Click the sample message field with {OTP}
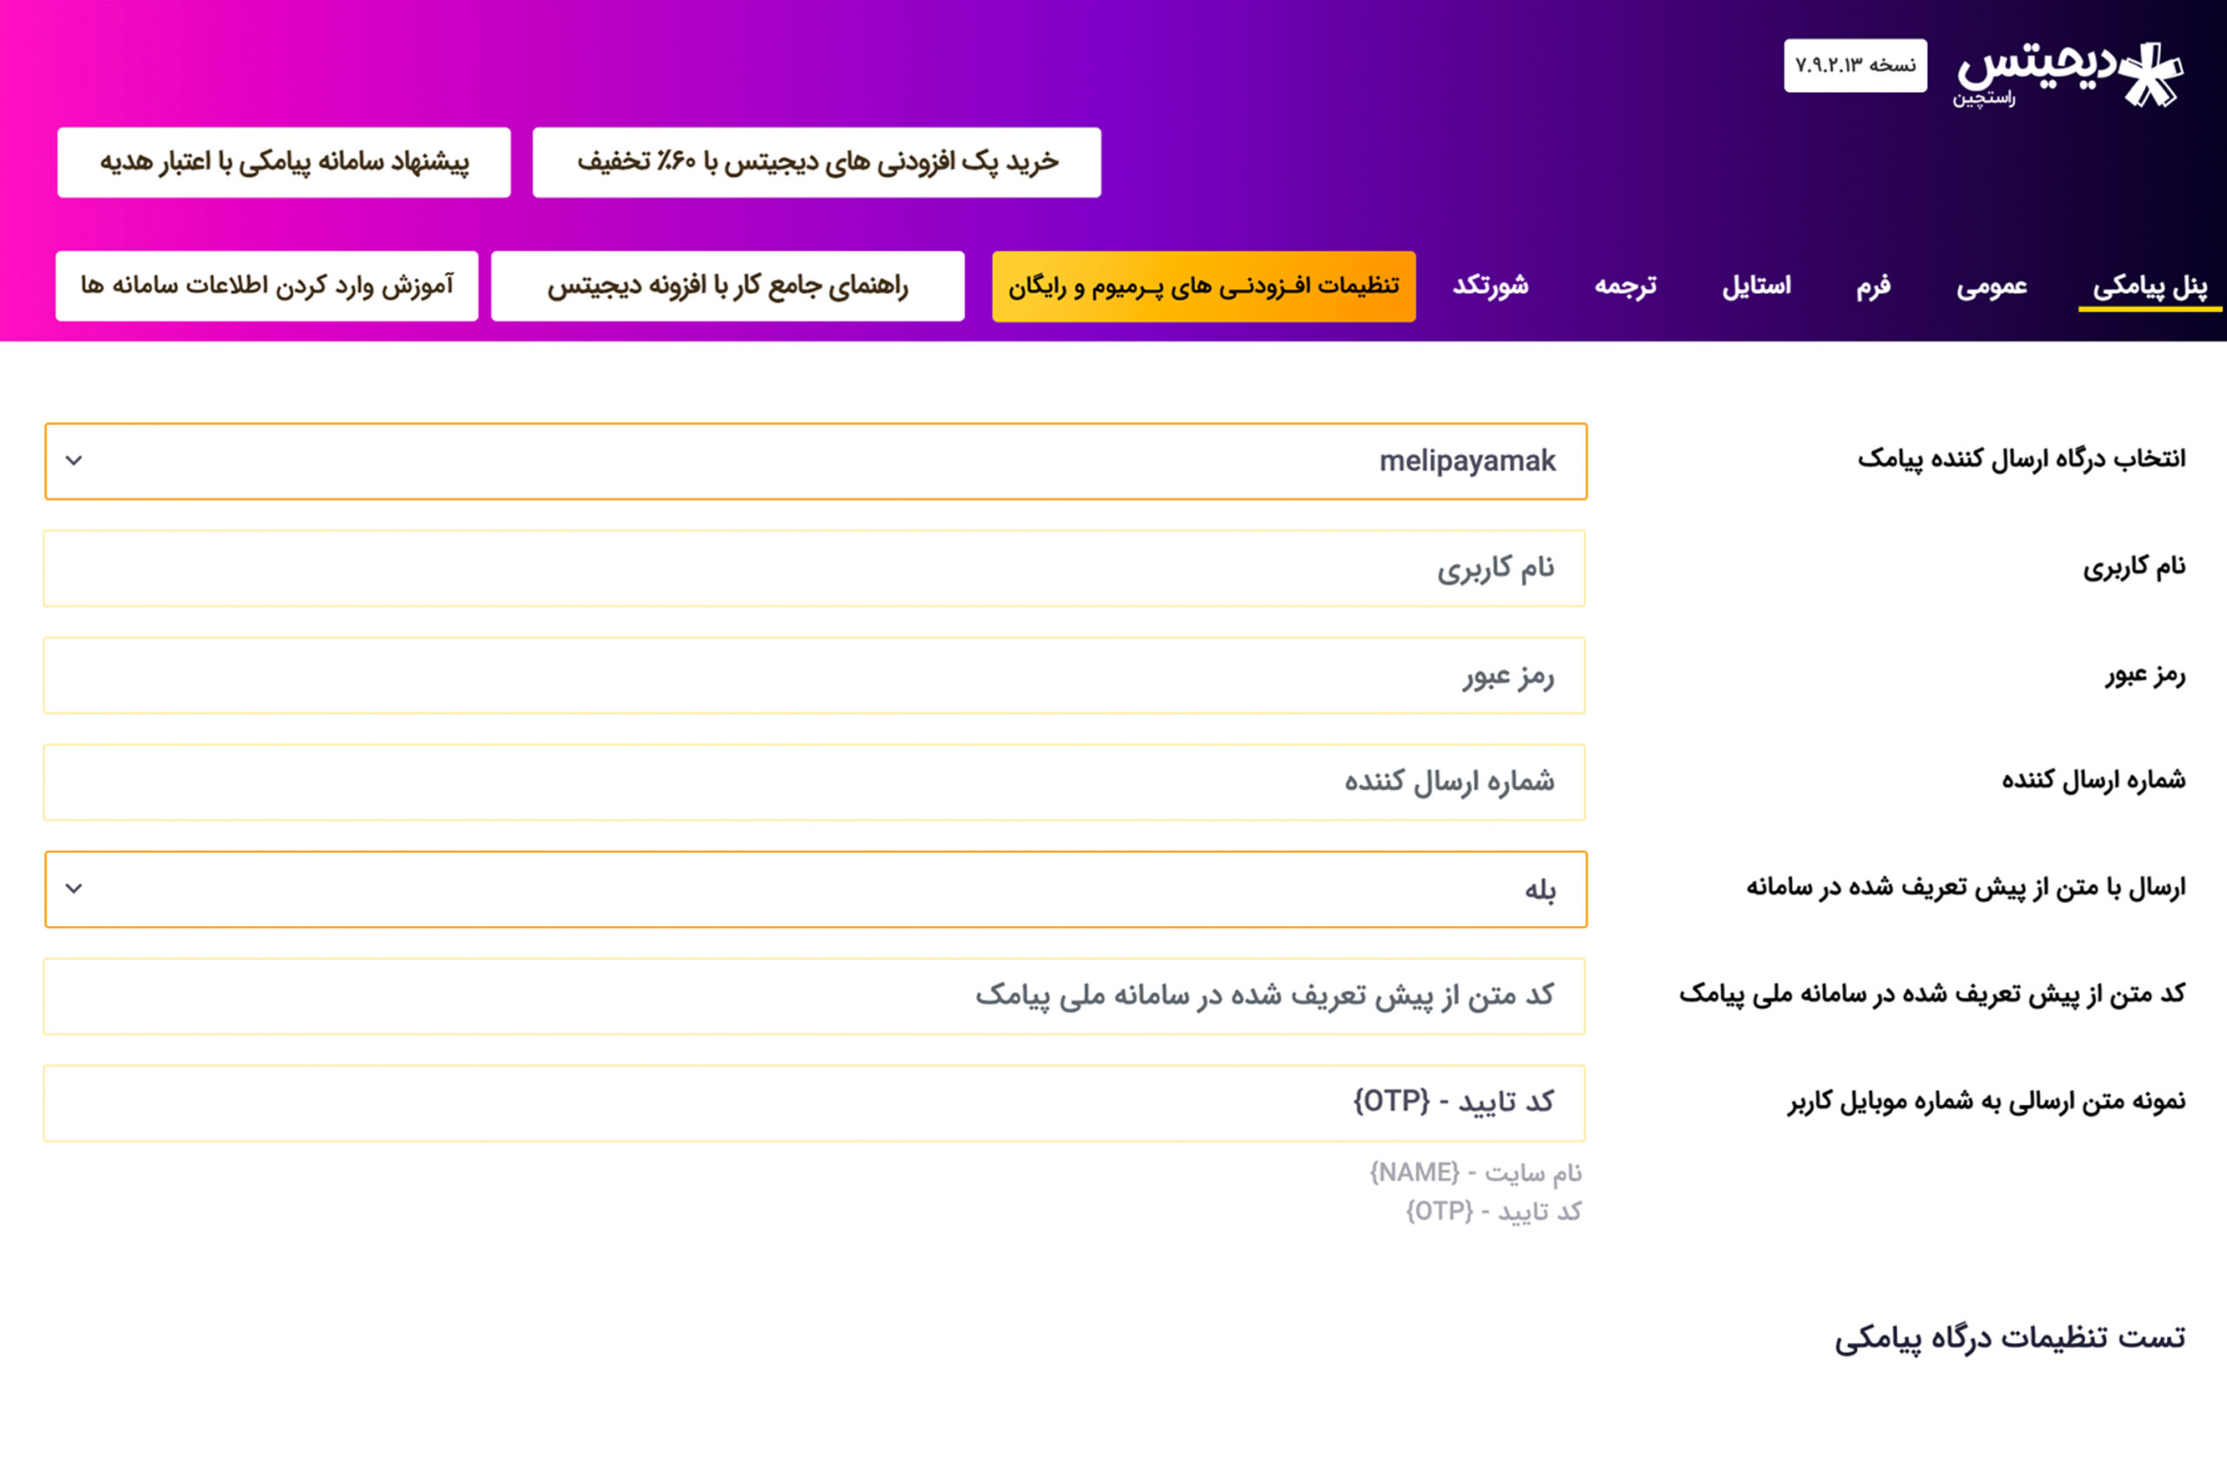This screenshot has height=1484, width=2227. [x=814, y=1102]
